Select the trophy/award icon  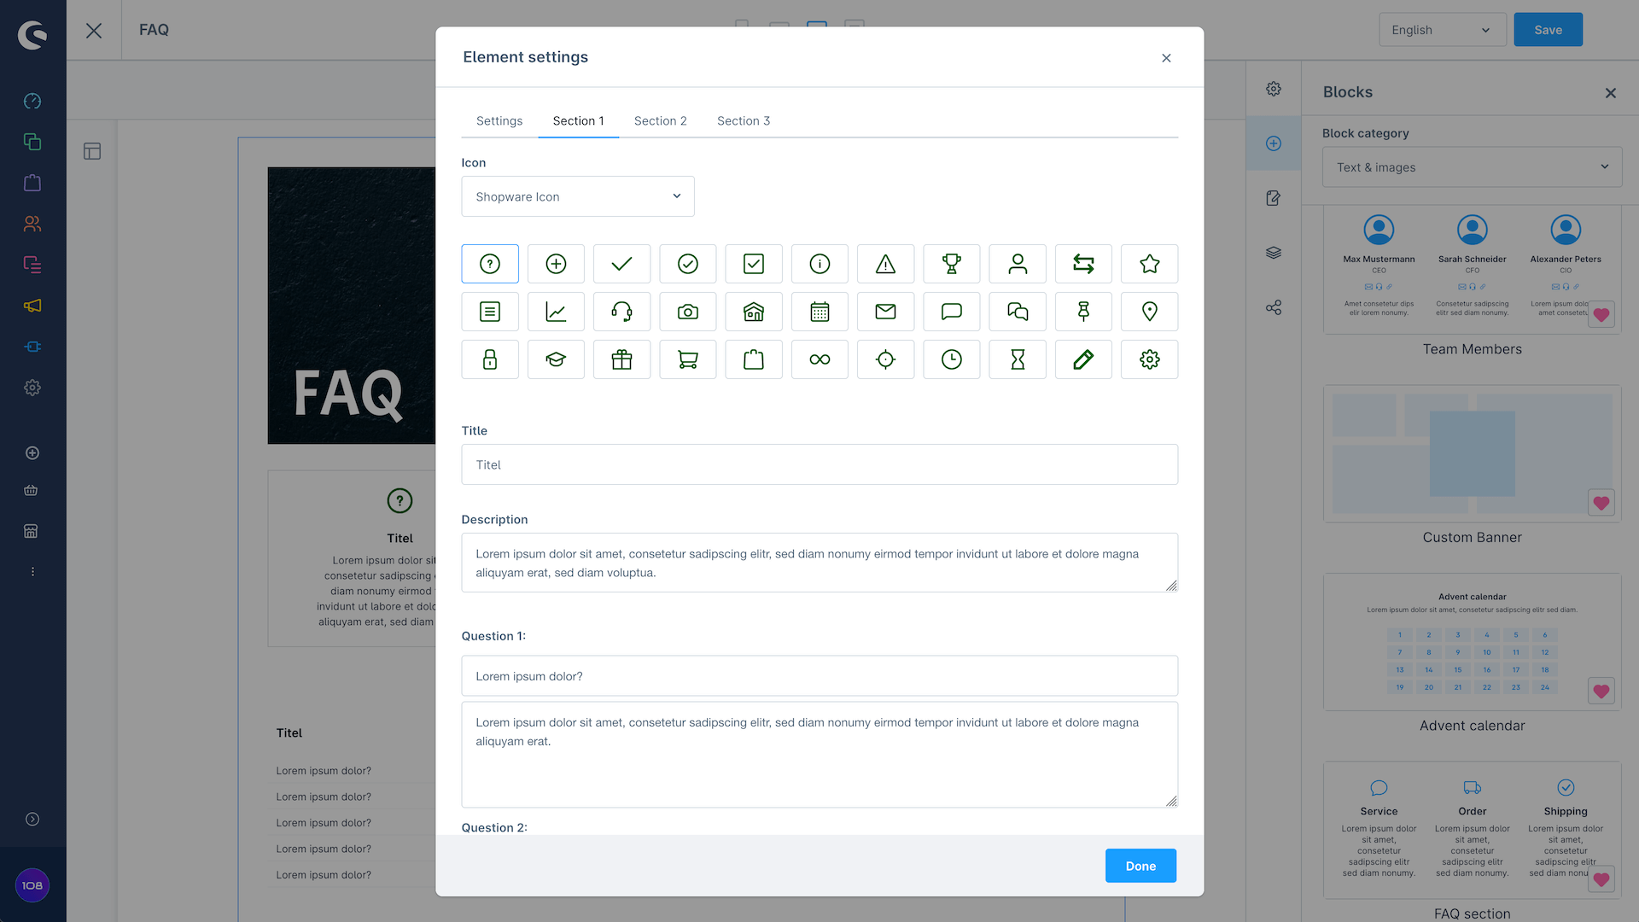pyautogui.click(x=951, y=264)
